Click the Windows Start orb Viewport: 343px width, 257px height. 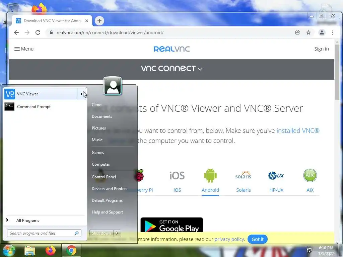8,250
